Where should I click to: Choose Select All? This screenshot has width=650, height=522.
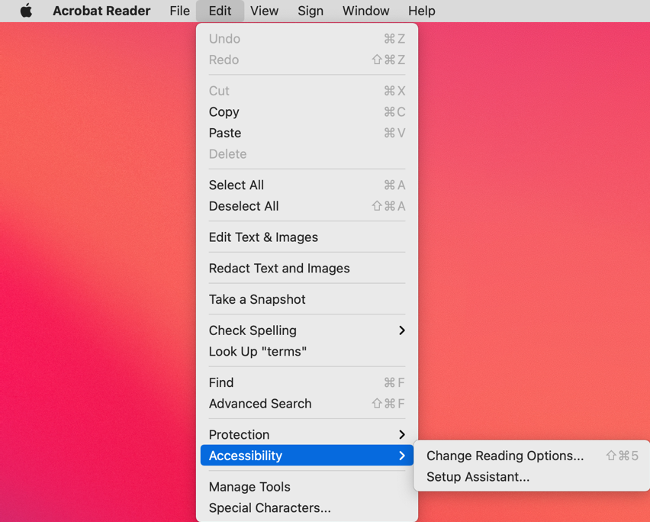point(307,185)
